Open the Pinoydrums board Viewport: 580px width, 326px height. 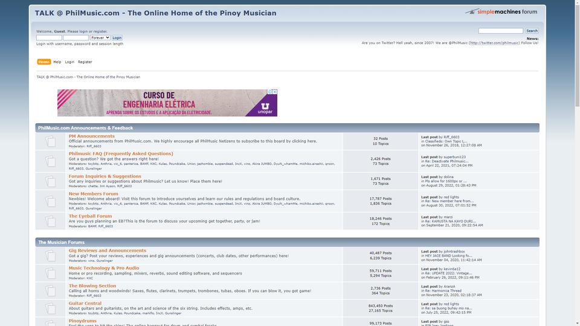pyautogui.click(x=82, y=321)
